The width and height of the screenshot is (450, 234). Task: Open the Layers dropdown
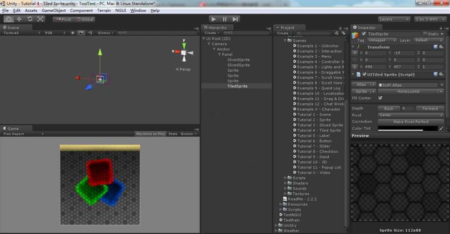coord(394,19)
